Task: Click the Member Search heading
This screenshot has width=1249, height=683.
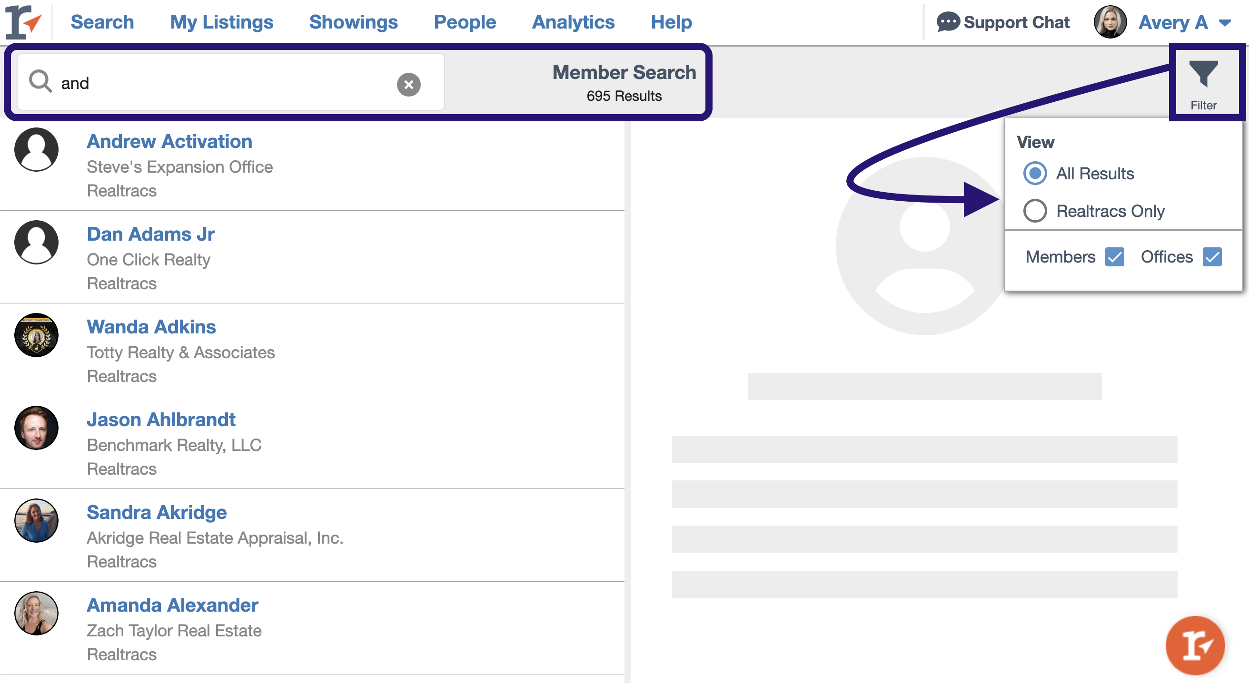Action: click(x=624, y=73)
